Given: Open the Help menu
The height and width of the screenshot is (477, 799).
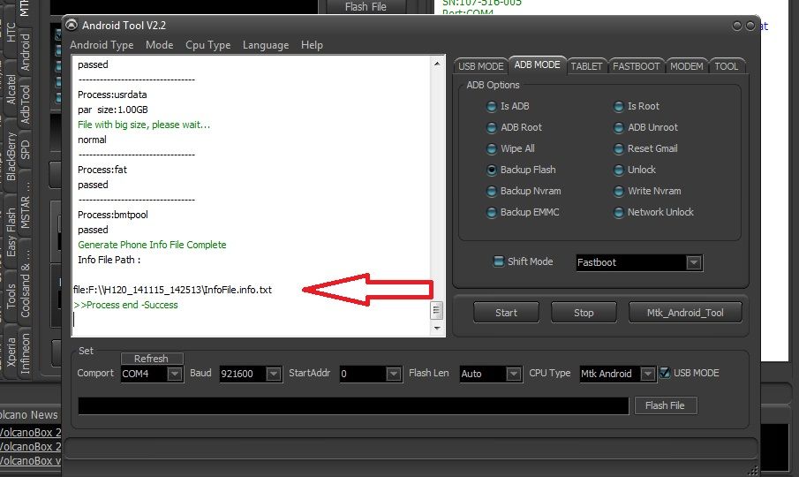Looking at the screenshot, I should (x=312, y=45).
